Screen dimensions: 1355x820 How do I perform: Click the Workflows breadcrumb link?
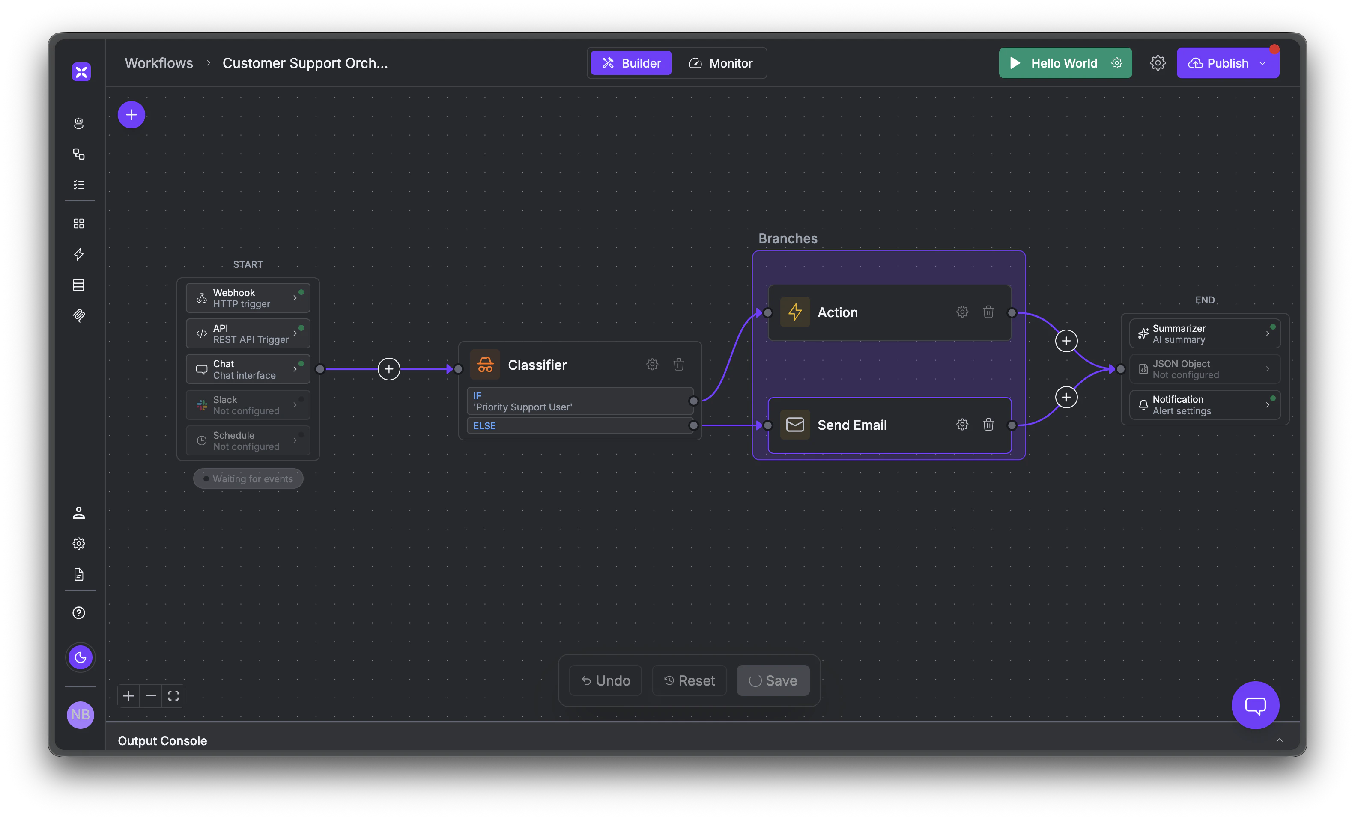coord(159,62)
